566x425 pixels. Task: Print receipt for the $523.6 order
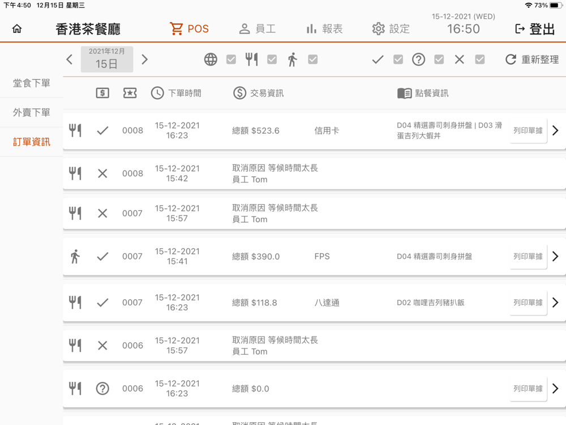(x=528, y=130)
